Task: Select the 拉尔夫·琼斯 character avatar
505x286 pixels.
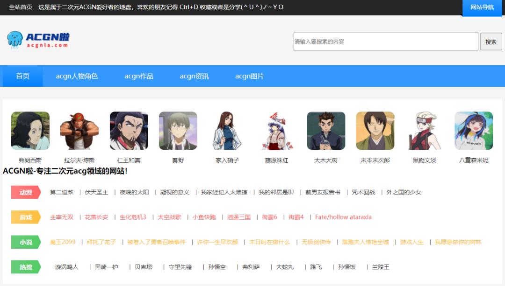Action: click(x=79, y=131)
